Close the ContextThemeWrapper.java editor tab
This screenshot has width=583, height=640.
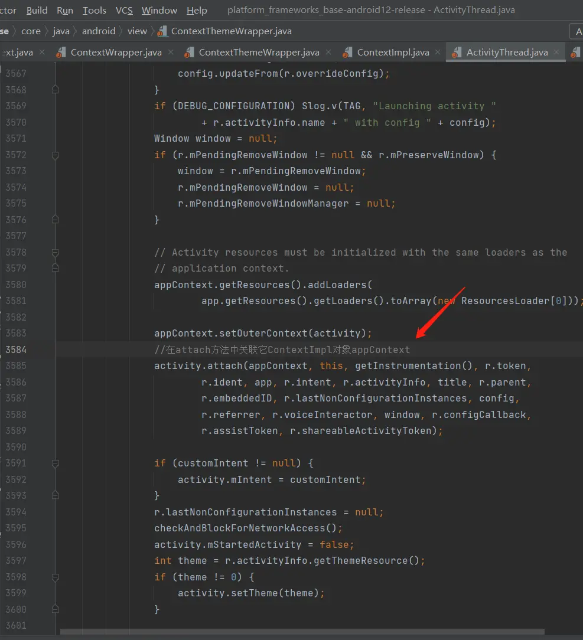point(328,52)
